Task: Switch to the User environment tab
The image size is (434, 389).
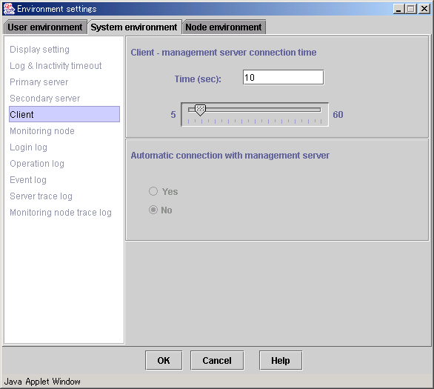Action: click(45, 27)
